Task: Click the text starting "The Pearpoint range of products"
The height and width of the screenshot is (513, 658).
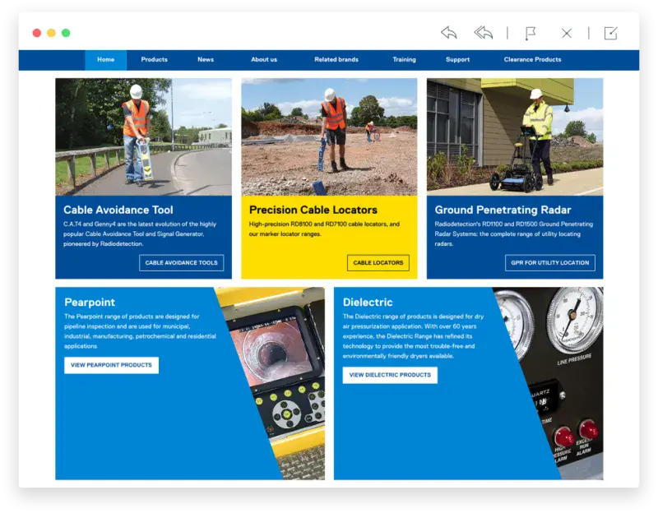Action: [140, 331]
